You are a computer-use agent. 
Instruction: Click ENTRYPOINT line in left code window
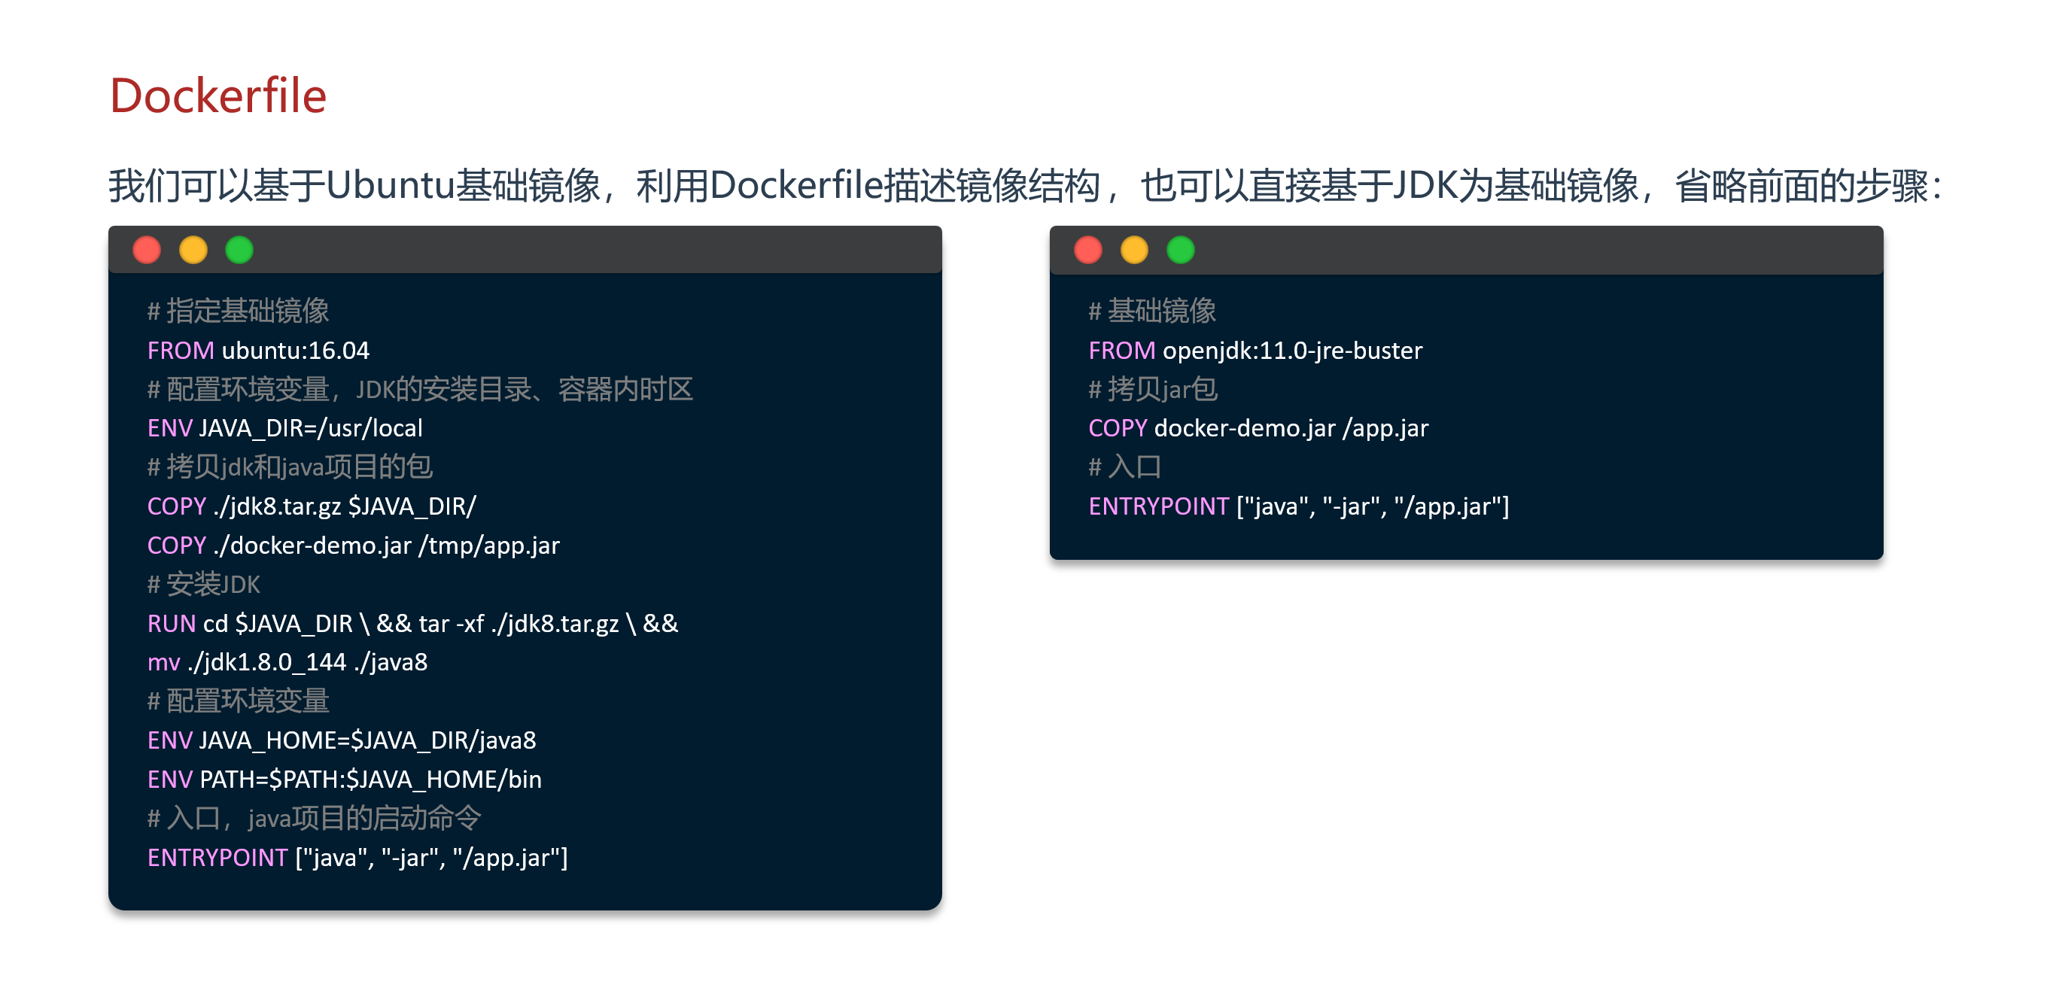click(357, 857)
